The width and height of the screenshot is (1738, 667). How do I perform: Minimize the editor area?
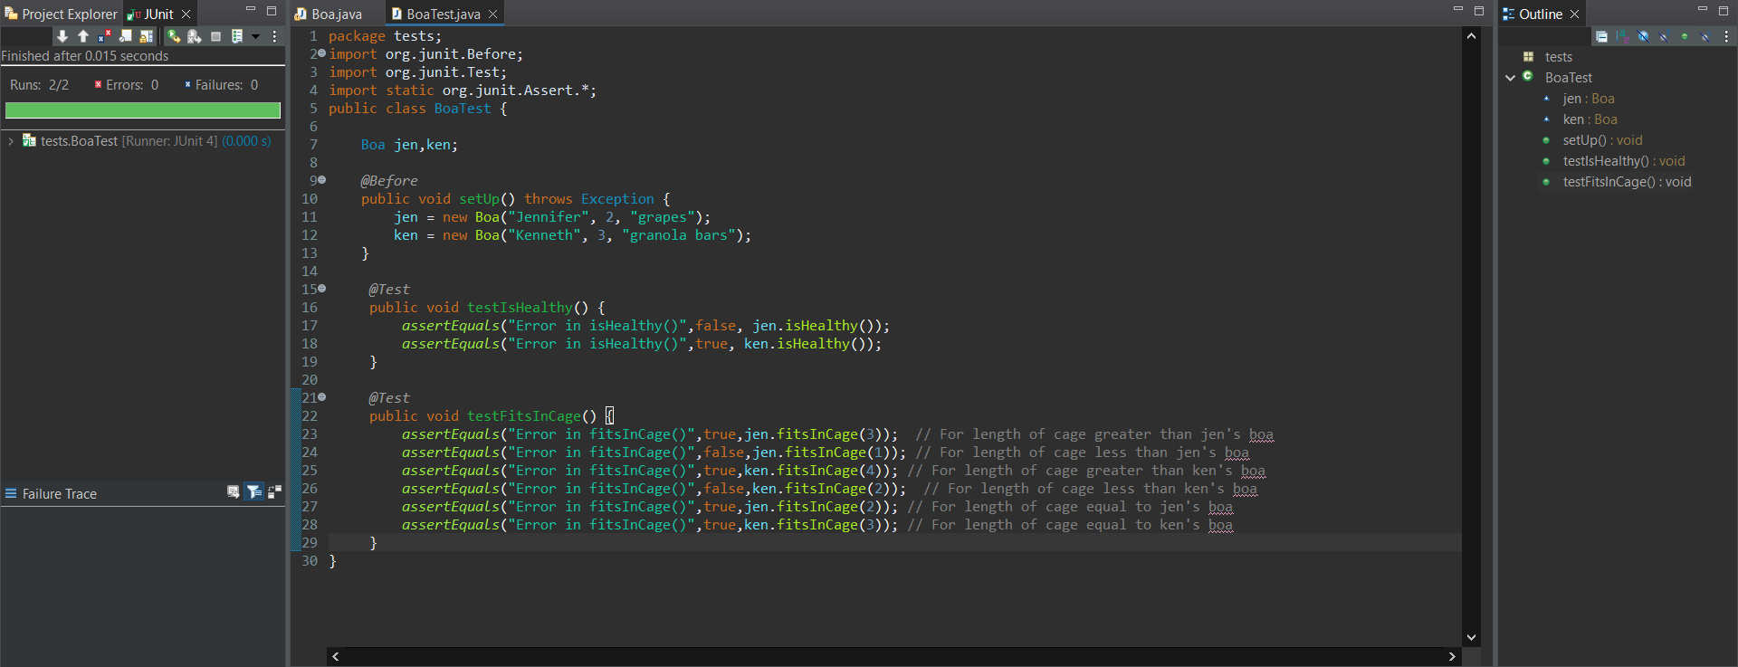pos(1458,10)
